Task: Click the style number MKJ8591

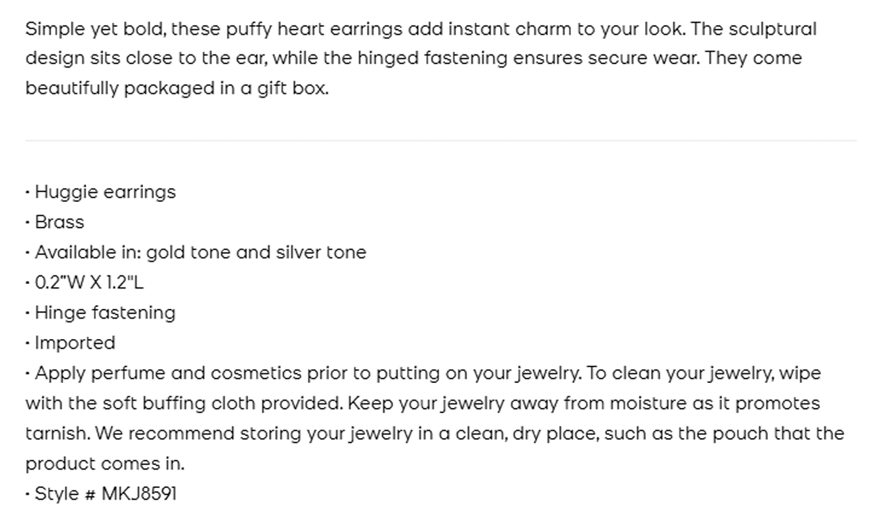Action: [x=138, y=494]
